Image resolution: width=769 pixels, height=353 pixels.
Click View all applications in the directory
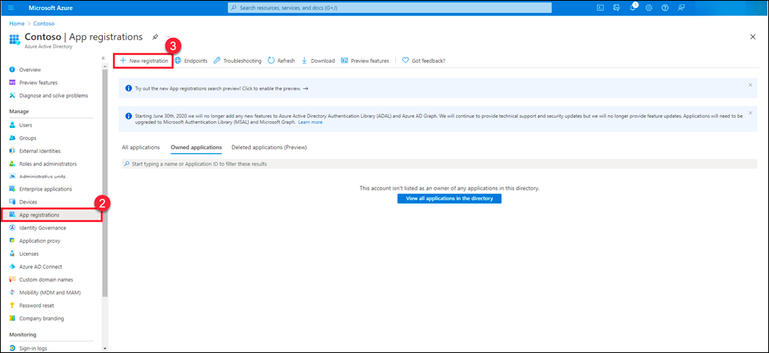pyautogui.click(x=449, y=198)
